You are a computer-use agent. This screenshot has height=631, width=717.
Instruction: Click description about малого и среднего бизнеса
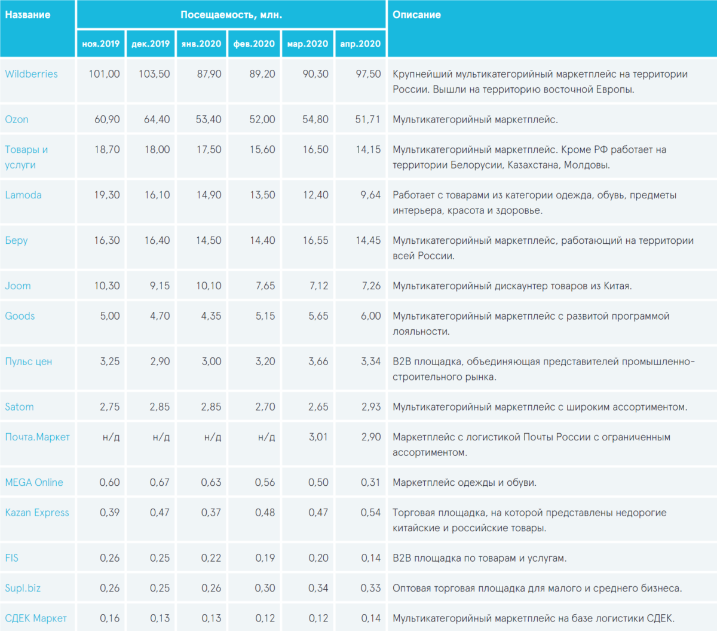(x=537, y=588)
